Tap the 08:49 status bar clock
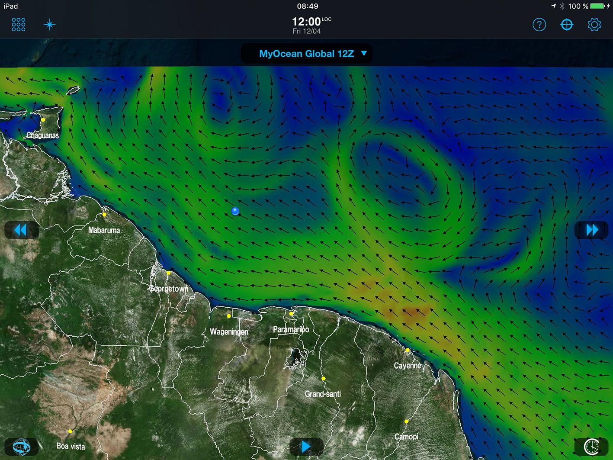Viewport: 613px width, 460px height. (308, 6)
